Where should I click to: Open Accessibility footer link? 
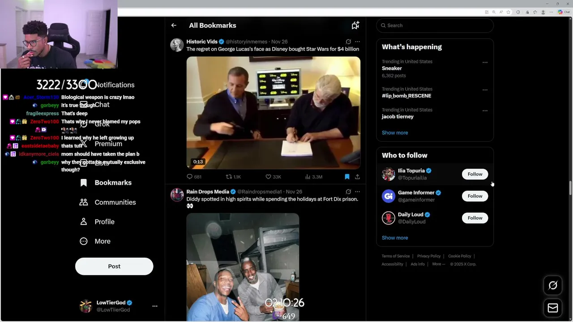click(x=393, y=264)
